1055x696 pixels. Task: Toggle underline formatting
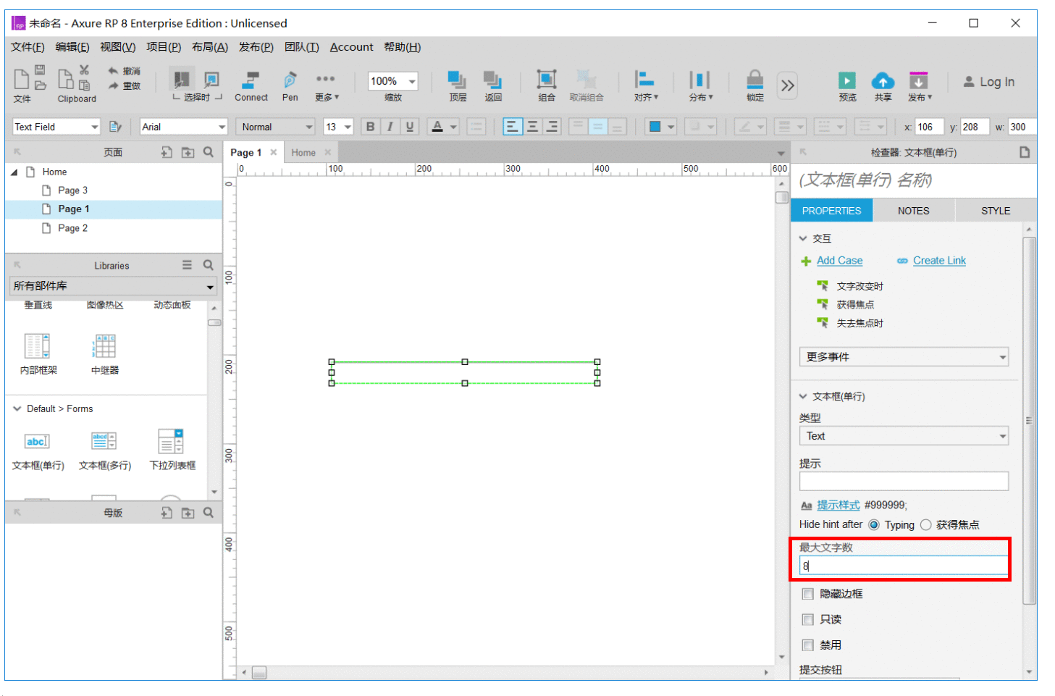click(410, 127)
